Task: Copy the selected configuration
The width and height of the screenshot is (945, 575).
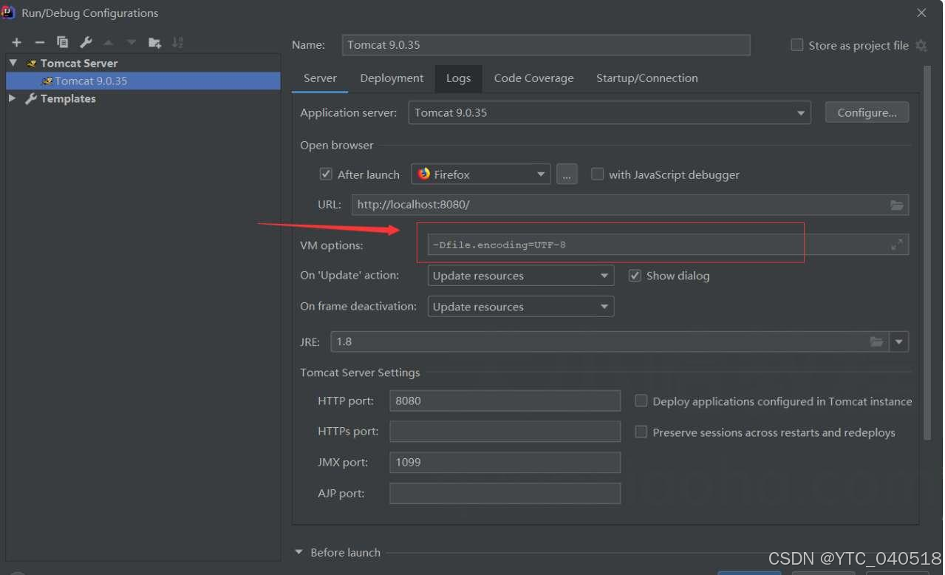Action: coord(63,43)
